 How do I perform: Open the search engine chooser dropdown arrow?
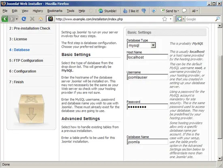coord(183,19)
